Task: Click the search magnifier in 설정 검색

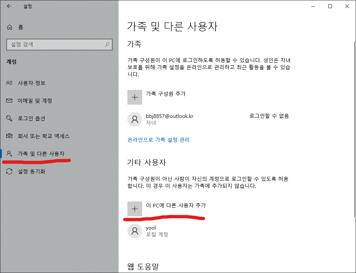Action: (107, 45)
